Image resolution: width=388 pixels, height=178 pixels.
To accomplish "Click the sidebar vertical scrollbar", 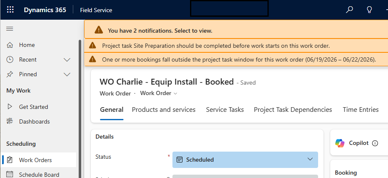I will point(80,109).
